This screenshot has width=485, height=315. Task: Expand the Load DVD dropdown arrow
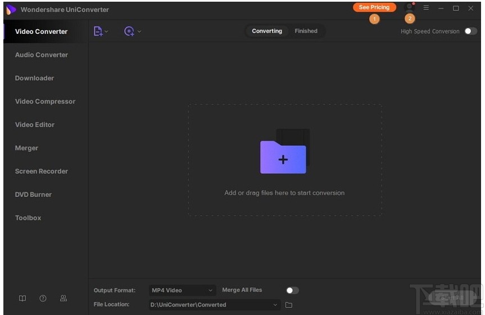tap(139, 31)
